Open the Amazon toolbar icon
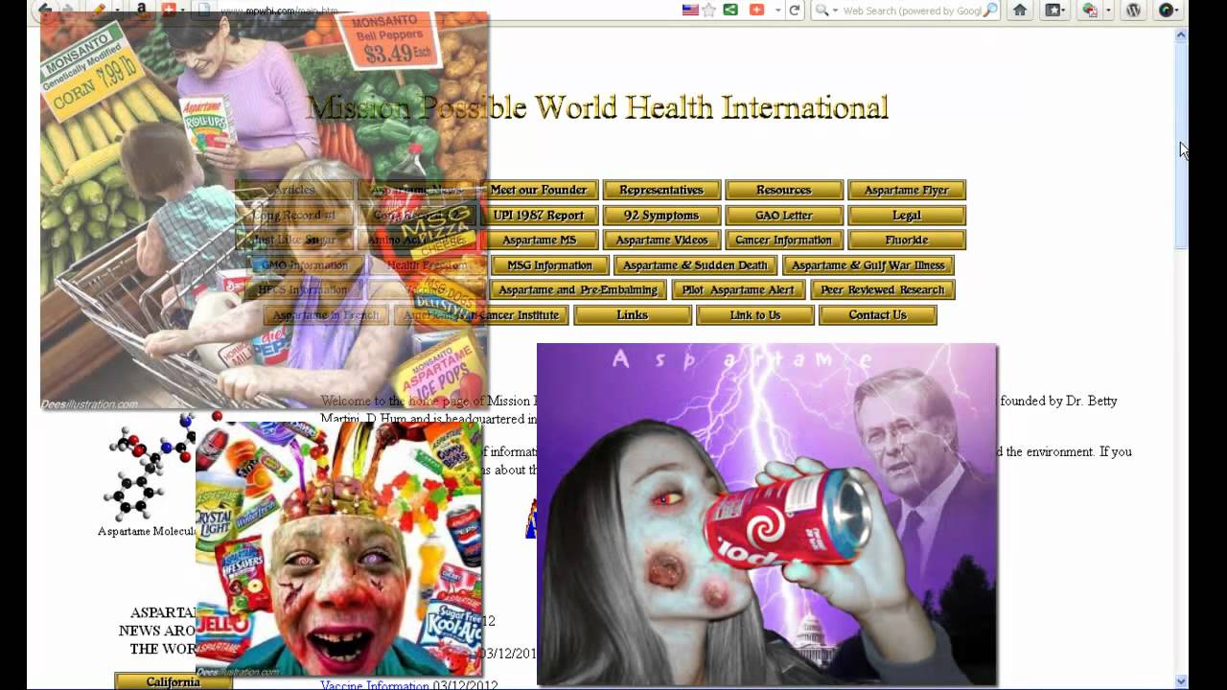Viewport: 1227px width, 690px height. tap(142, 10)
